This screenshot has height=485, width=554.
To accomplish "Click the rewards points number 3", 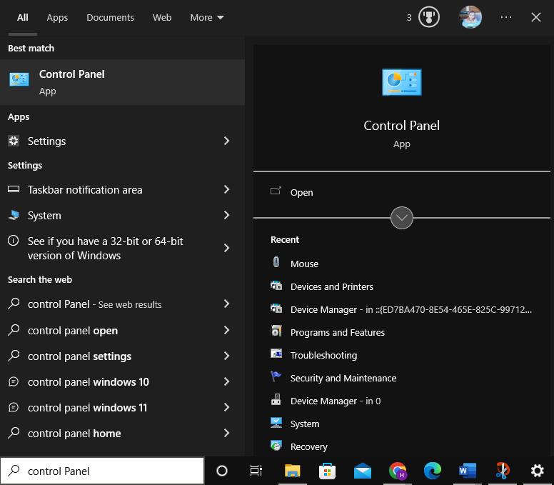I will [409, 17].
